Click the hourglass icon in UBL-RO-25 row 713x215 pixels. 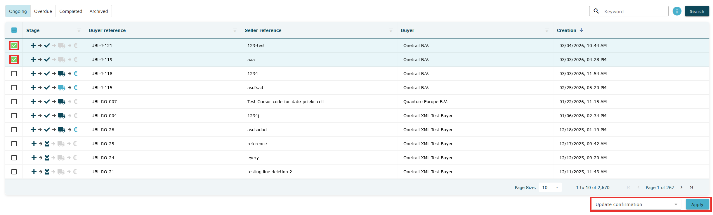(x=47, y=144)
